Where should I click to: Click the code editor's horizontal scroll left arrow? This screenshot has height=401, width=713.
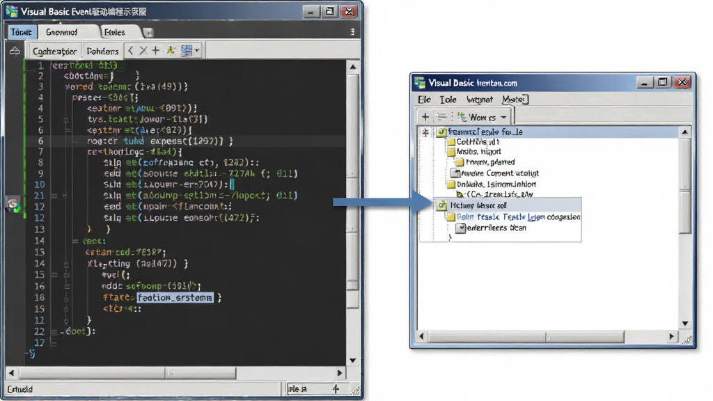(11, 373)
